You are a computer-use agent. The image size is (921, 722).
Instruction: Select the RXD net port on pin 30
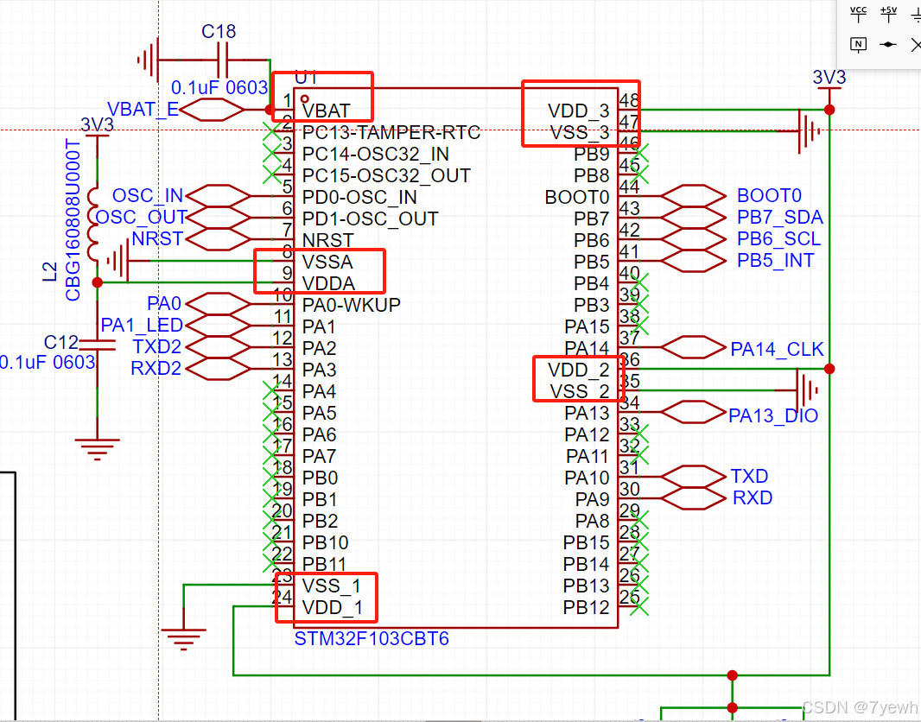pyautogui.click(x=693, y=498)
